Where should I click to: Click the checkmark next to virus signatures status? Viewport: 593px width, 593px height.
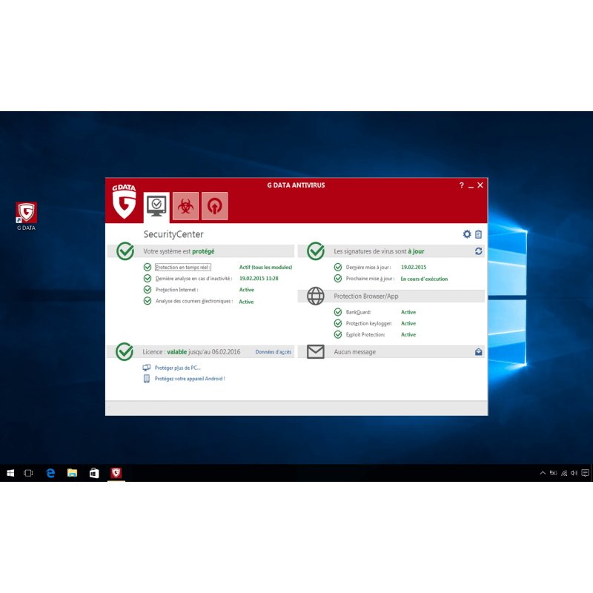tap(316, 251)
